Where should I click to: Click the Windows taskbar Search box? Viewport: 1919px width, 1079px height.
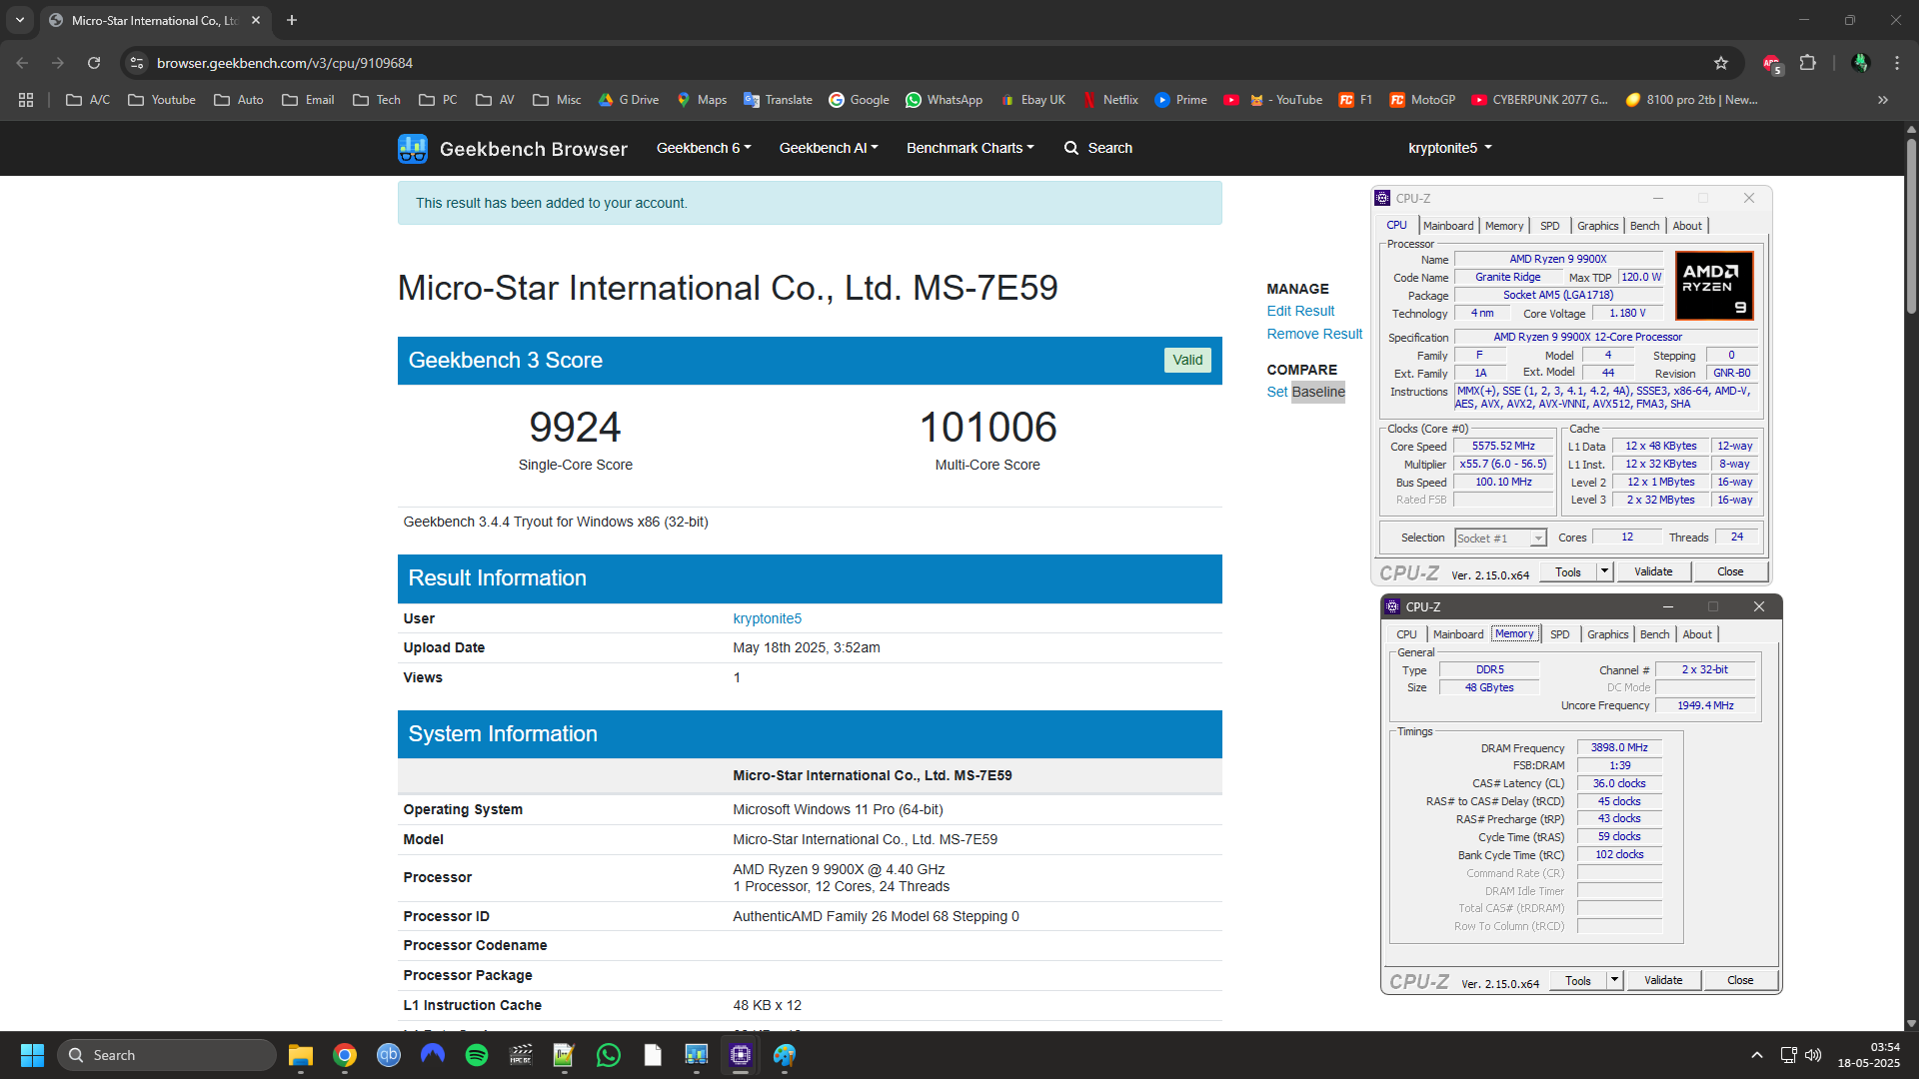(167, 1055)
